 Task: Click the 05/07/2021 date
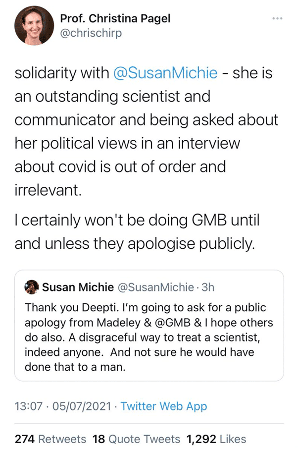pyautogui.click(x=78, y=407)
